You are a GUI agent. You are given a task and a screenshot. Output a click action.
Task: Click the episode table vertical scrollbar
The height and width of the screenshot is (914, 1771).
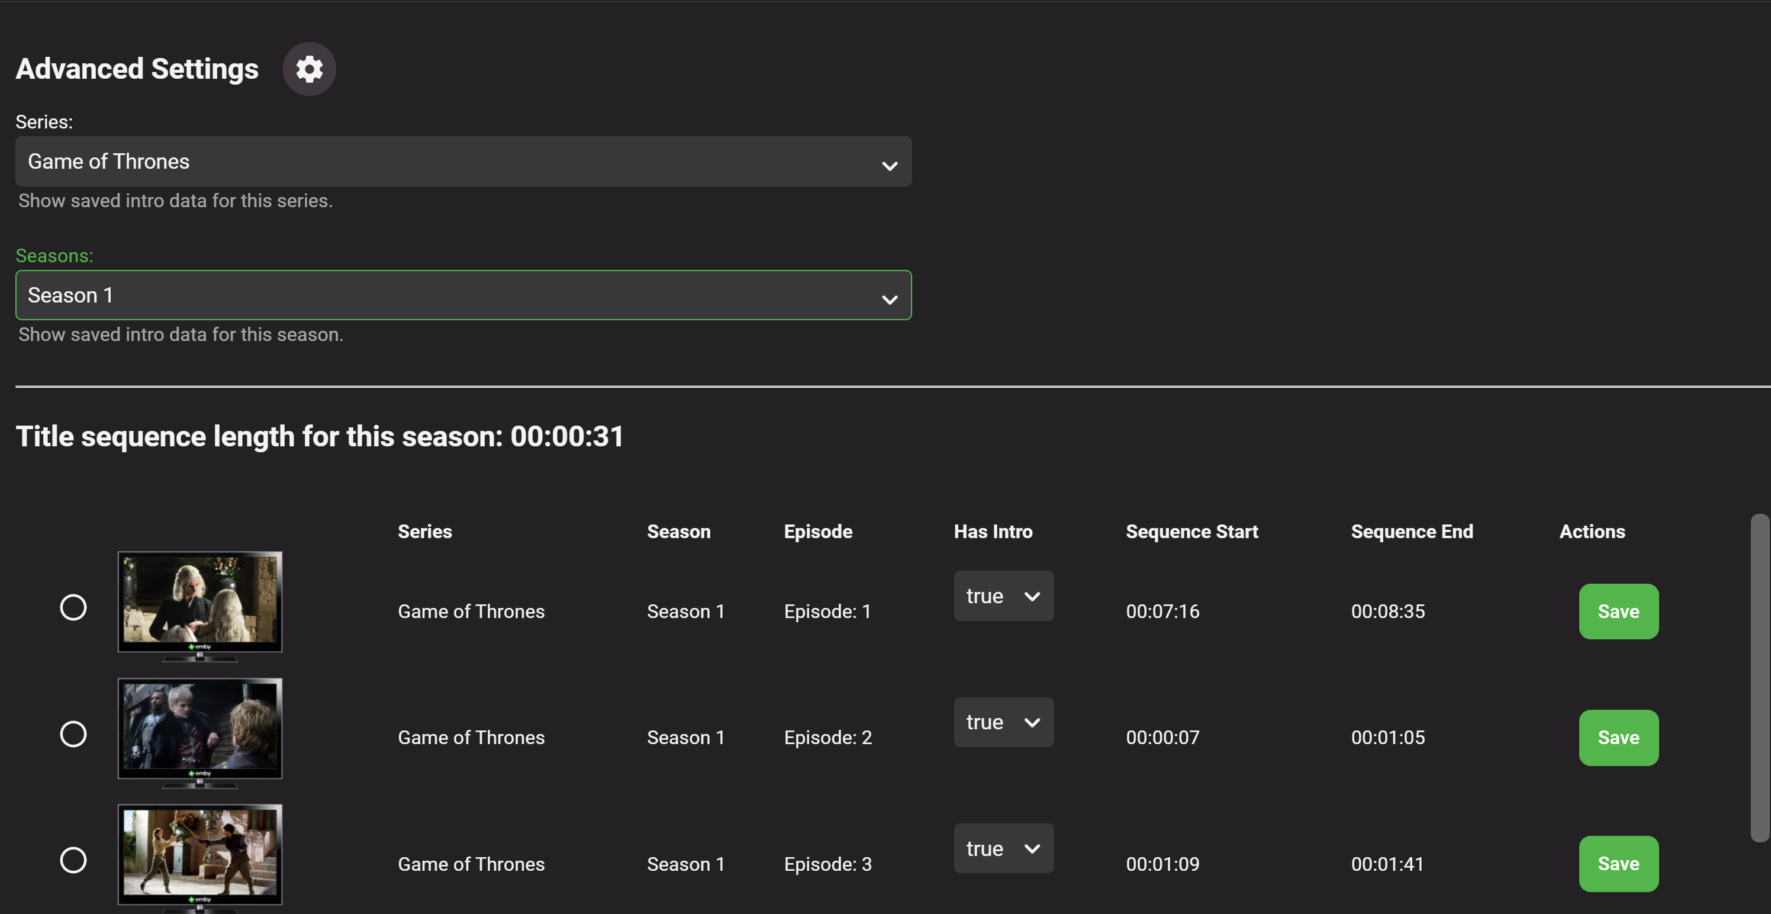[x=1759, y=677]
